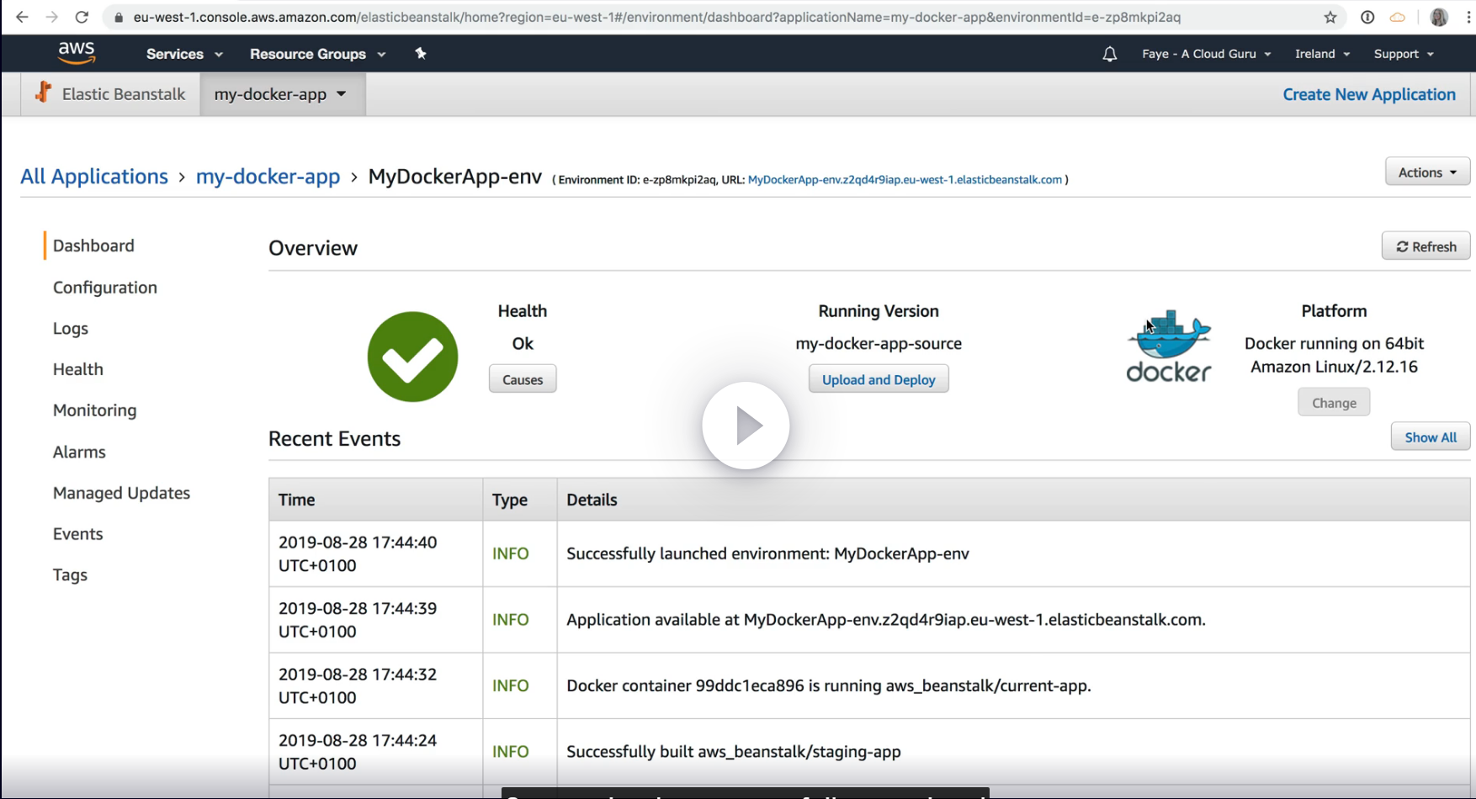Bookmark this page with the star icon
This screenshot has width=1476, height=799.
(1330, 17)
